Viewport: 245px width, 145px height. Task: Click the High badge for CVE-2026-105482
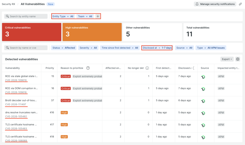[x=64, y=113]
